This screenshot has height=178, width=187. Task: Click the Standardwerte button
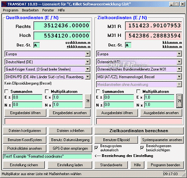tap(111, 165)
